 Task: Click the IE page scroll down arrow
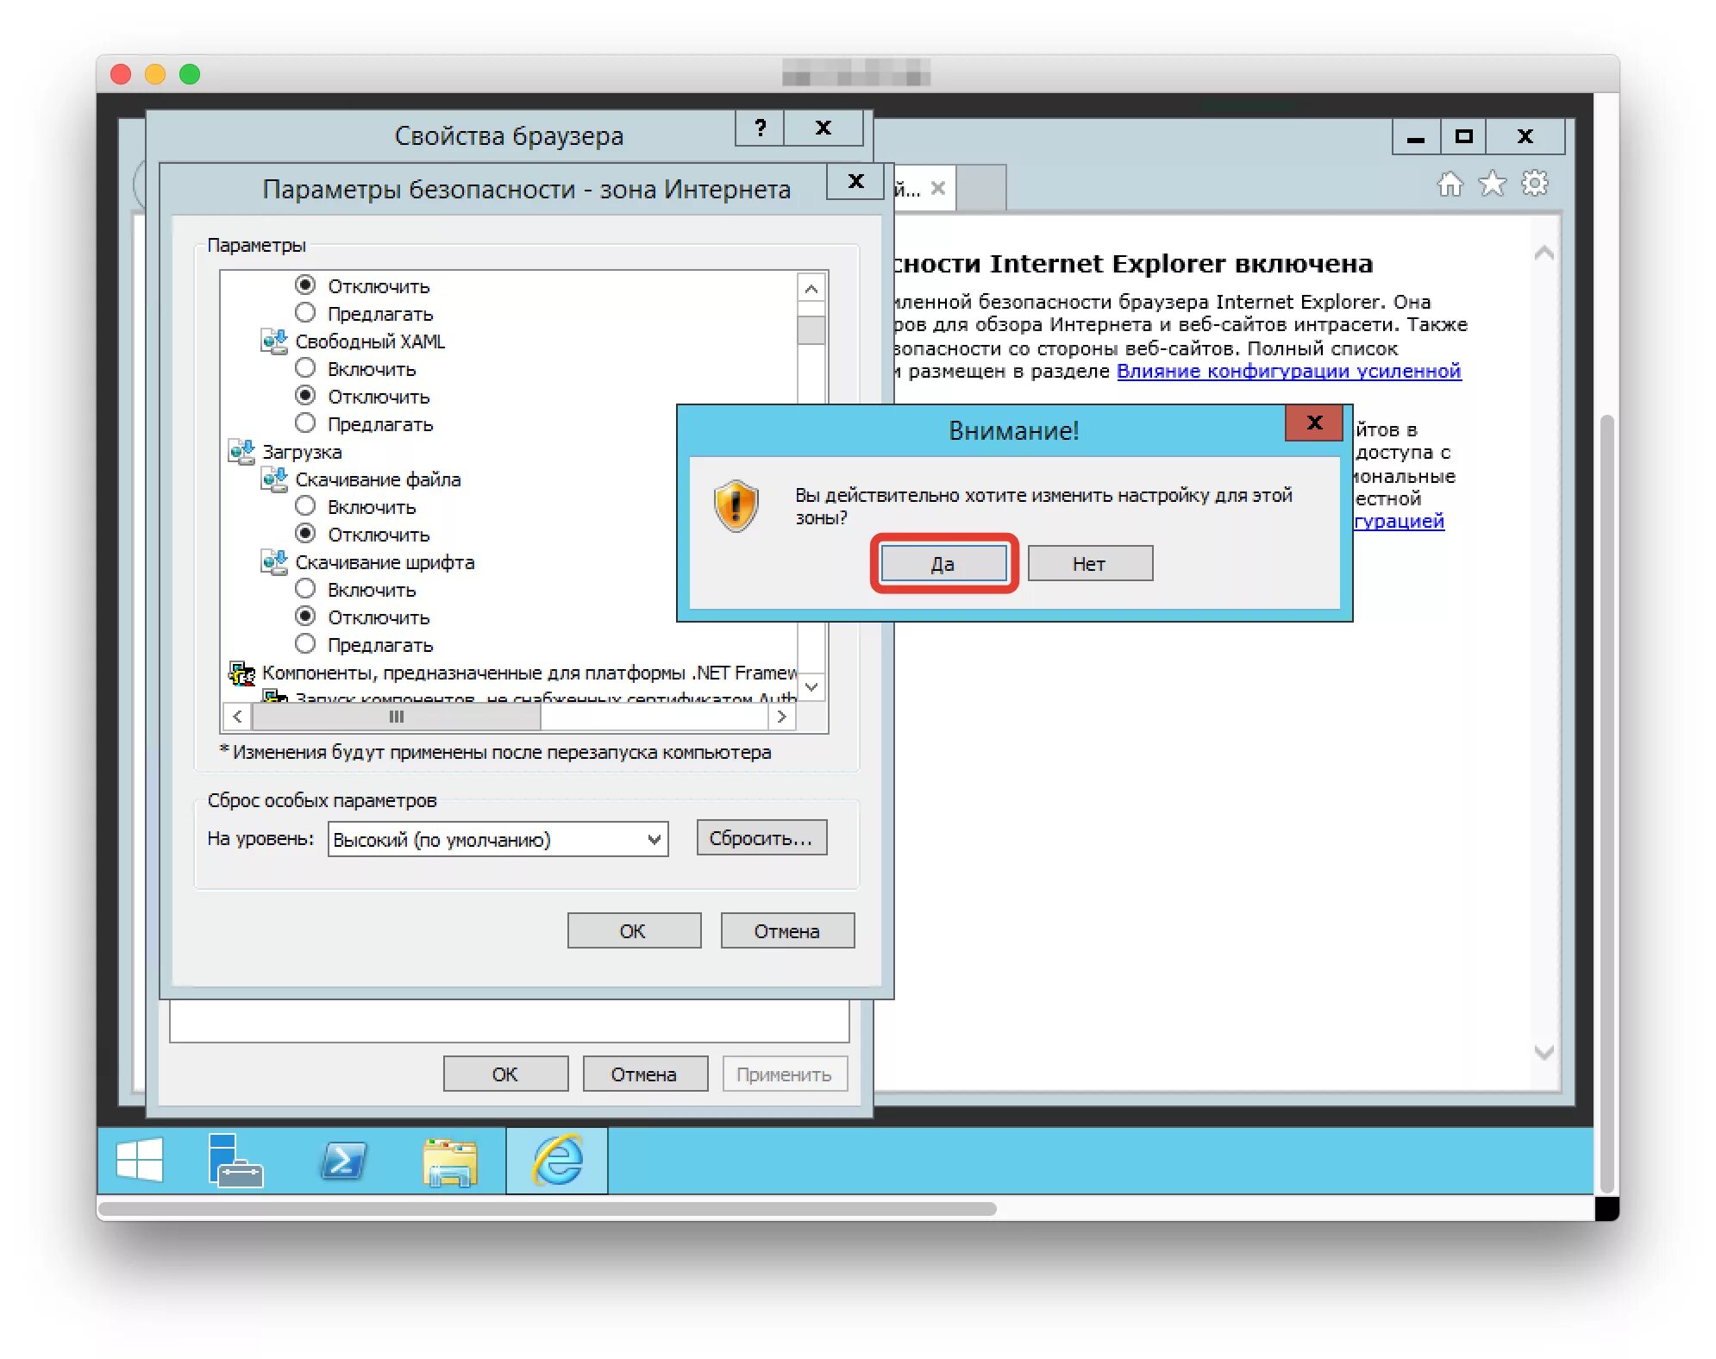(1544, 1052)
